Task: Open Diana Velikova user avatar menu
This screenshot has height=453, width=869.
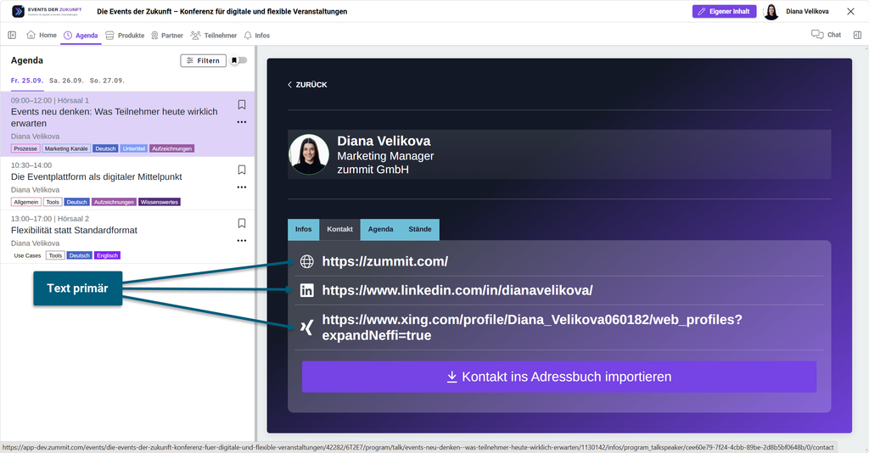Action: [x=771, y=11]
